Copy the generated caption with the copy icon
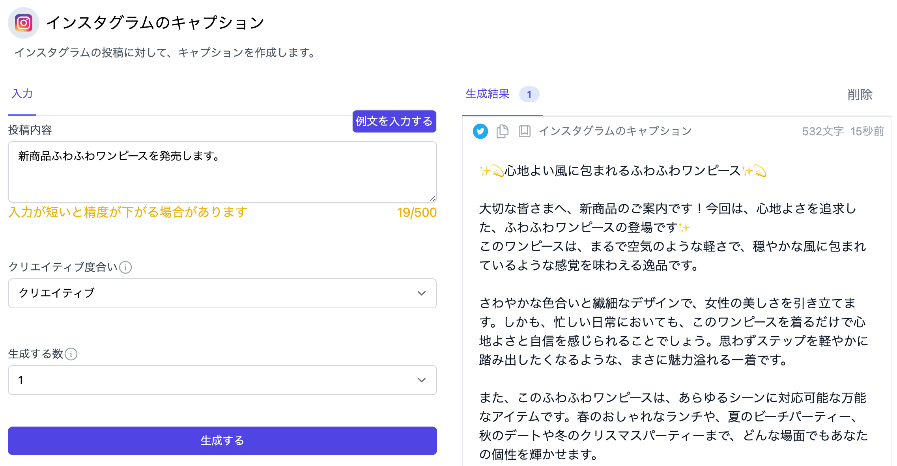The image size is (897, 466). (502, 131)
